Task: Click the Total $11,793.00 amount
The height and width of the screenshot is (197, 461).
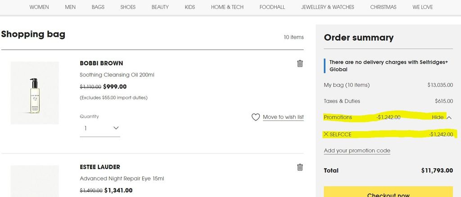Action: coord(437,170)
